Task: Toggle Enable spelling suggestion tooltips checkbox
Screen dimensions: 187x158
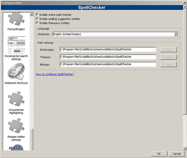Action: 37,19
